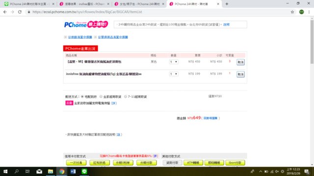Select the home delivery radio option
Image resolution: width=314 pixels, height=176 pixels.
coord(82,97)
